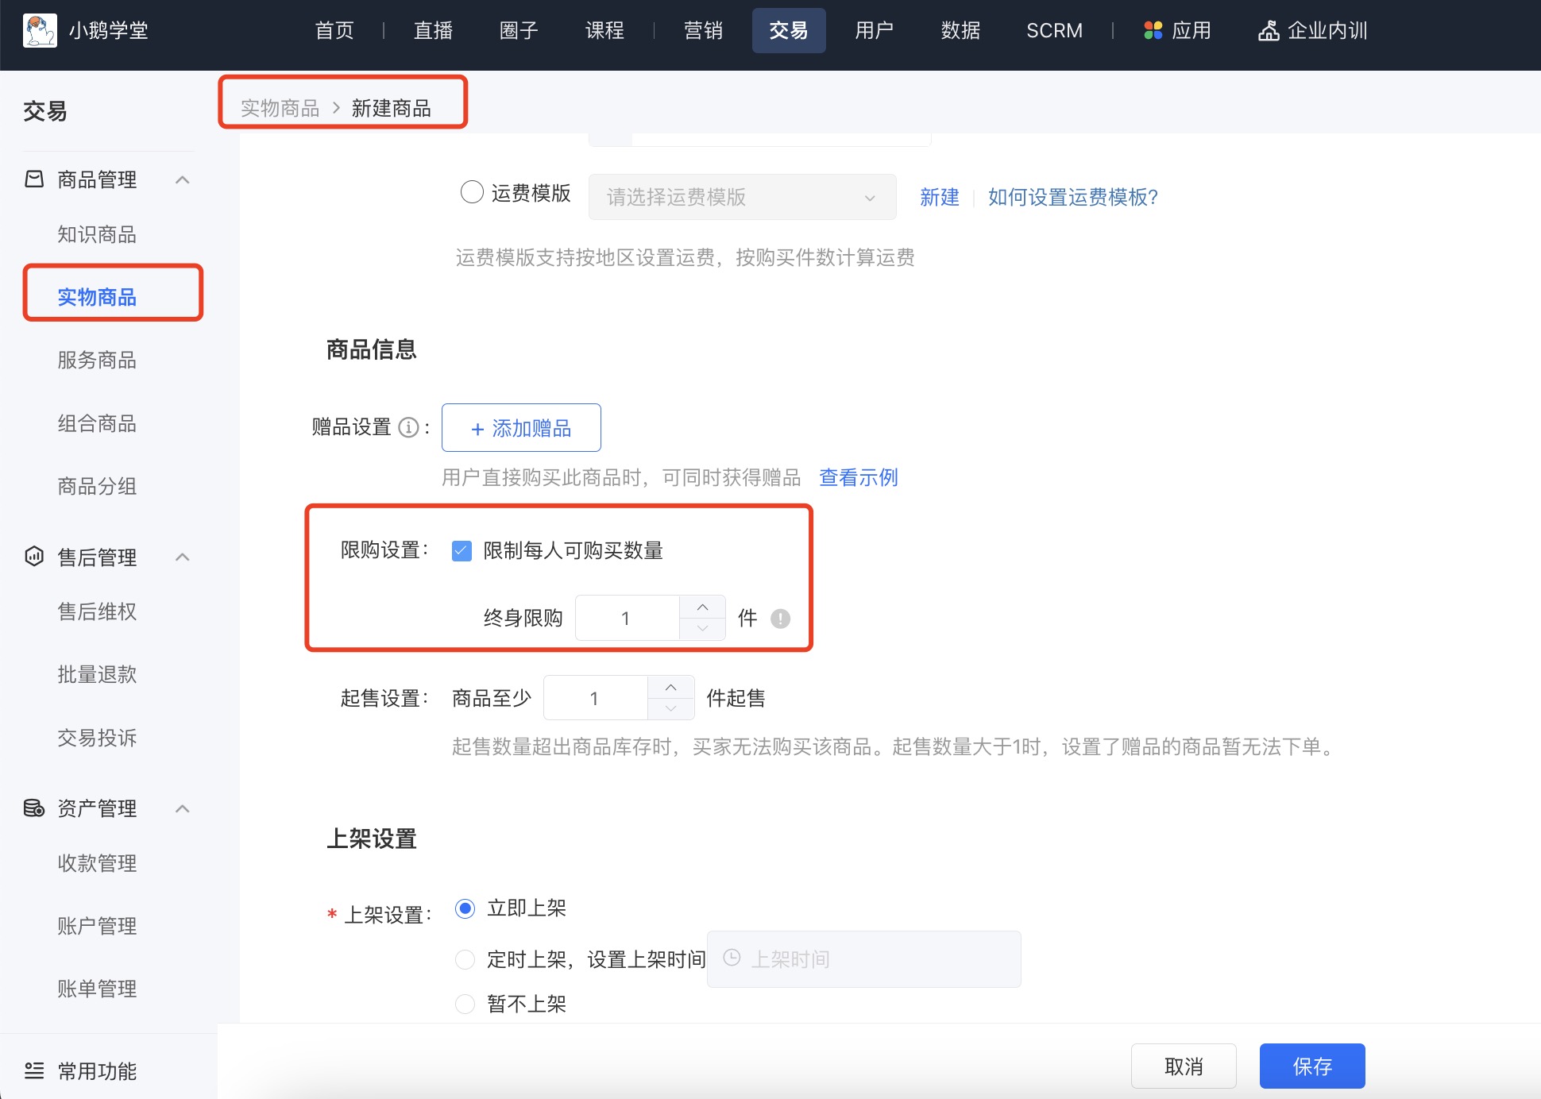The image size is (1541, 1099).
Task: Click info icon beside 赠品设置
Action: (408, 428)
